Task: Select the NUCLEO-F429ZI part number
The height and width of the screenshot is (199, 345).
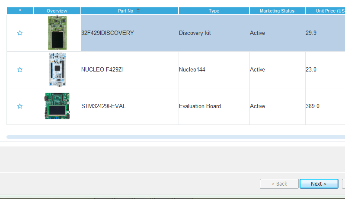Action: (102, 69)
